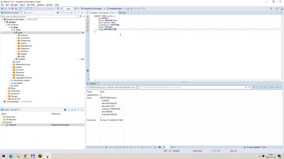Click the open SQL script toolbar icon

point(20,8)
